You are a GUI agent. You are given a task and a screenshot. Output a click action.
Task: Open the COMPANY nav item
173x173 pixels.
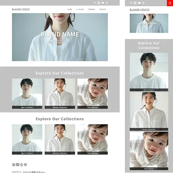tap(91, 9)
